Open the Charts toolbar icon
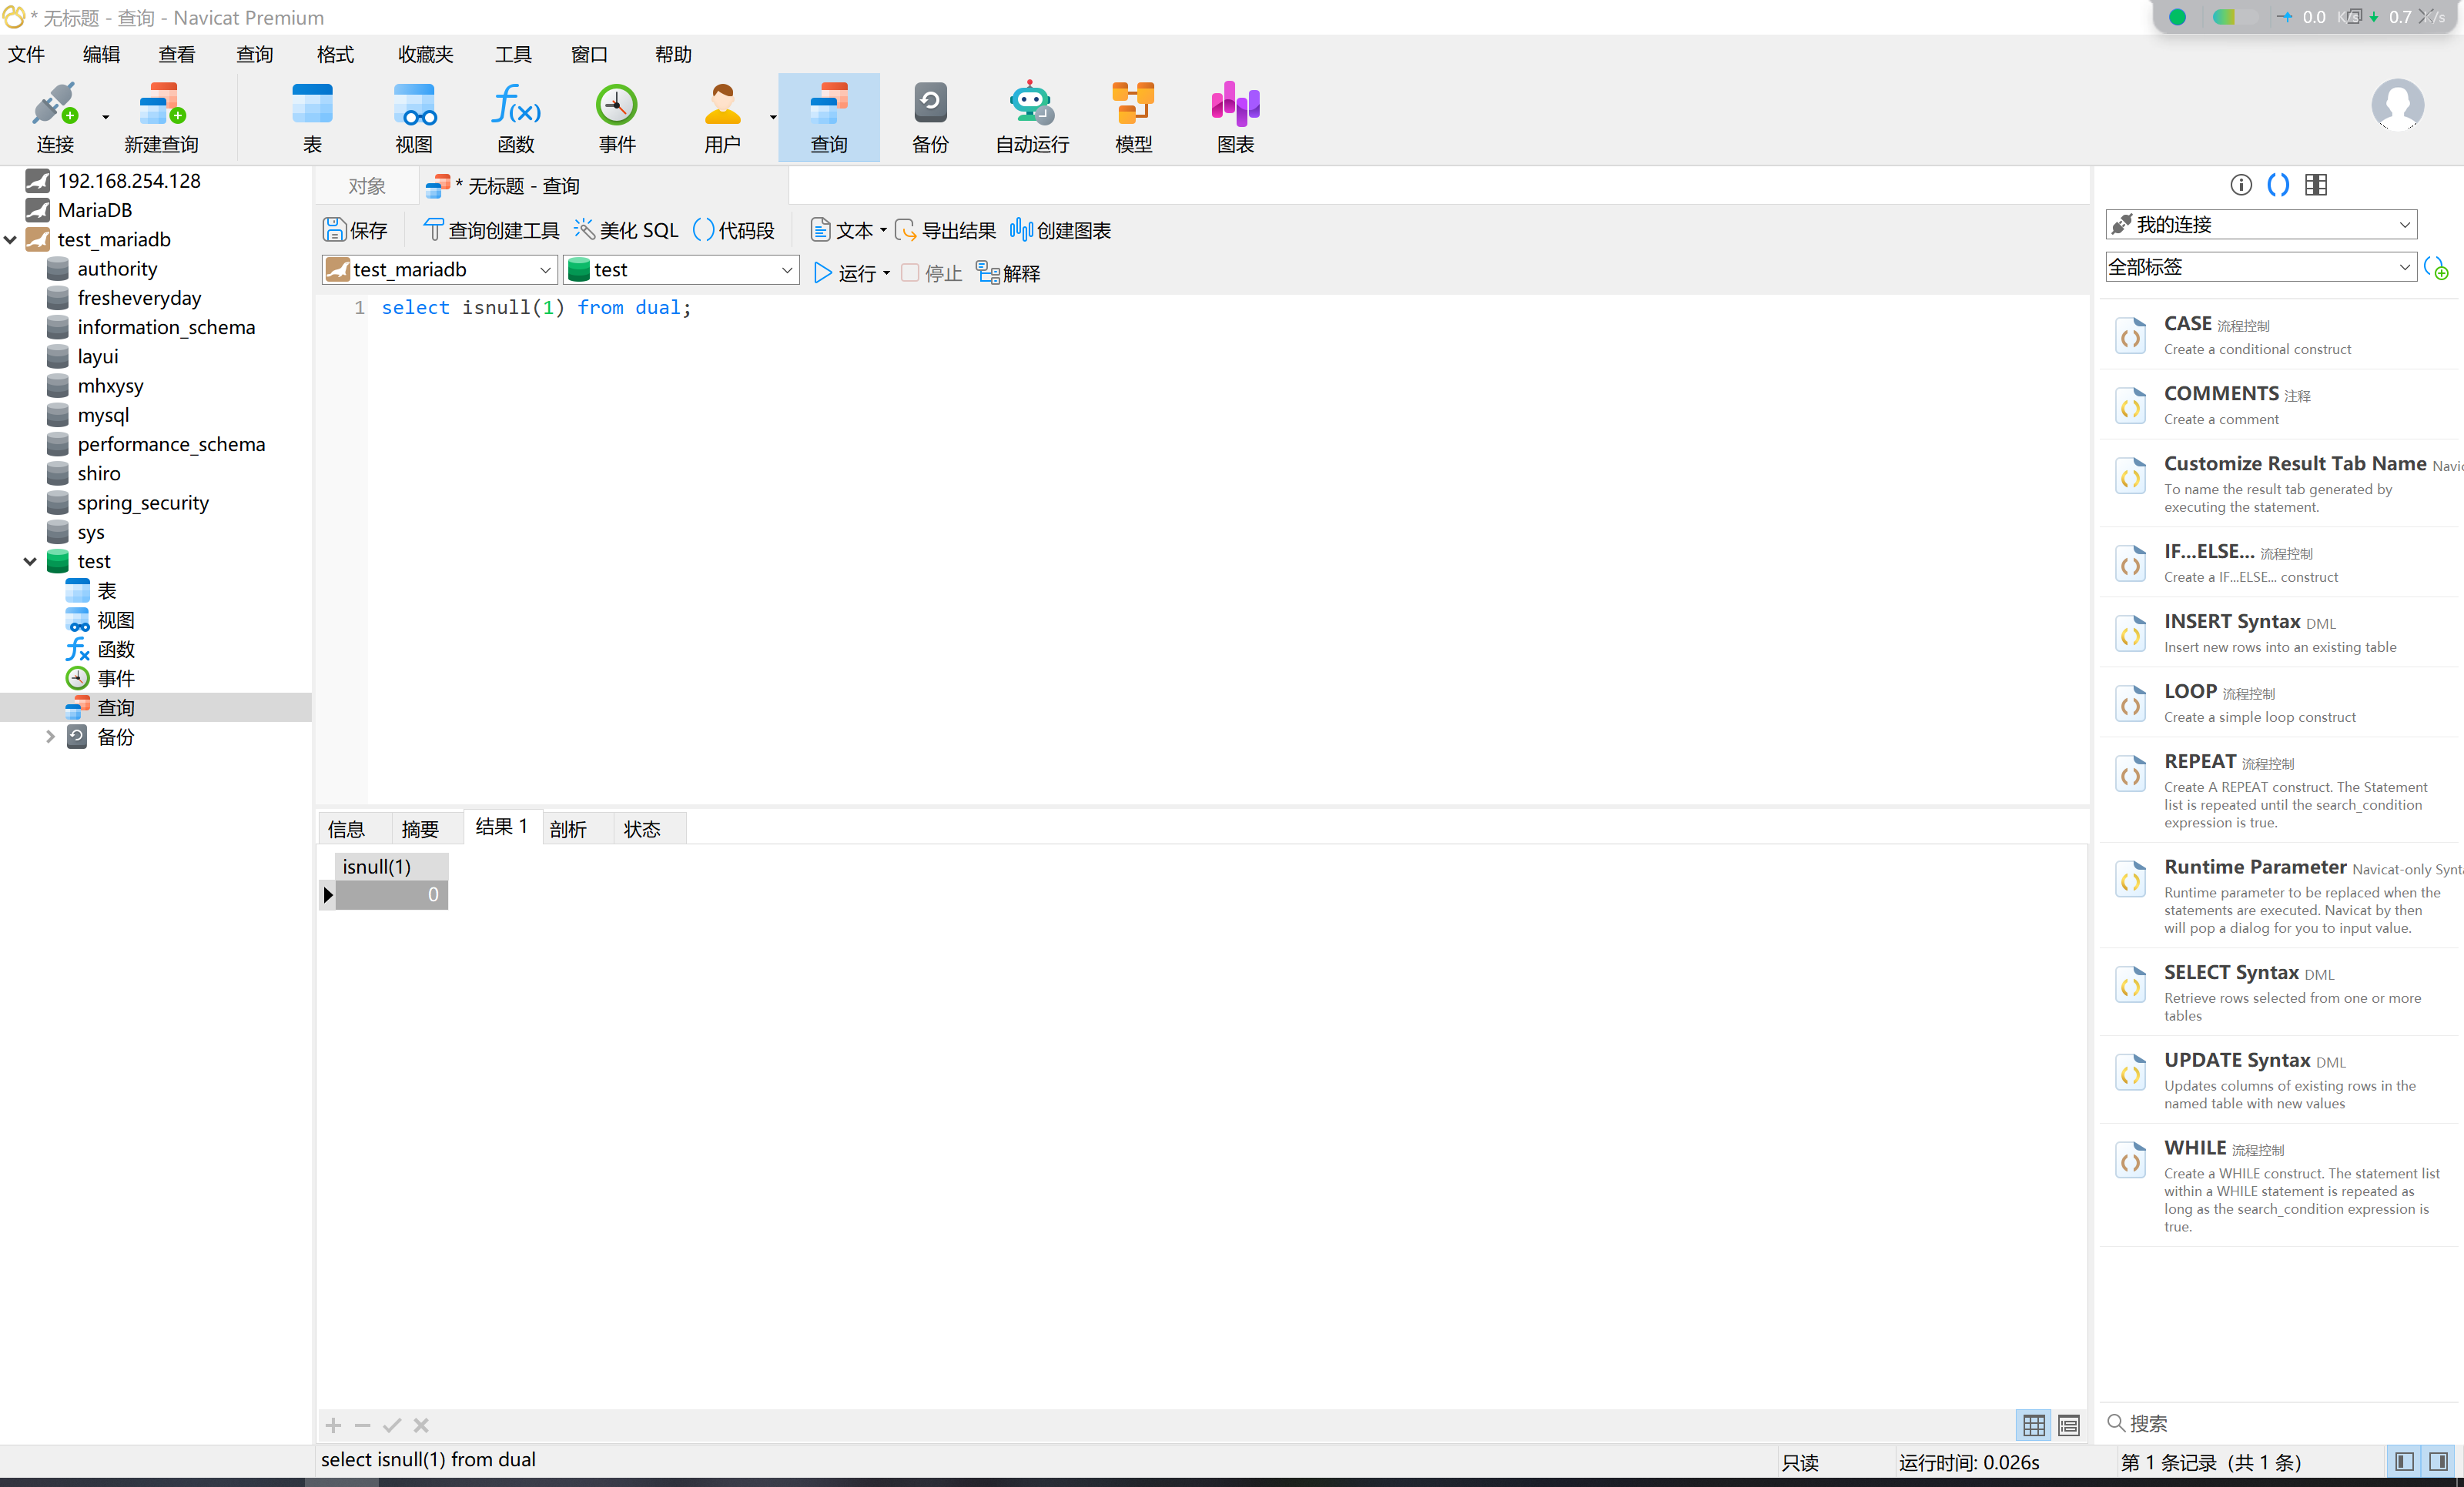The width and height of the screenshot is (2464, 1487). point(1235,118)
